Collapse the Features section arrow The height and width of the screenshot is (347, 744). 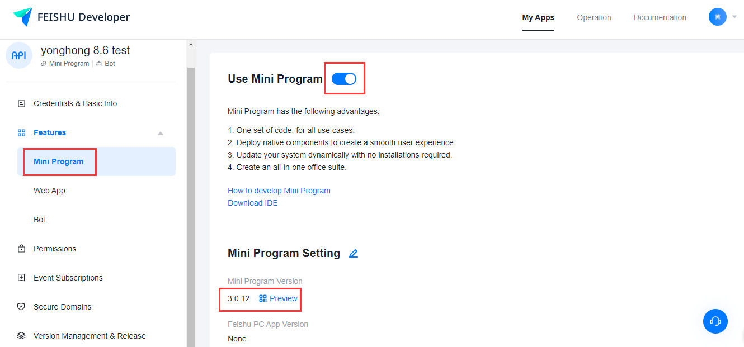tap(161, 133)
